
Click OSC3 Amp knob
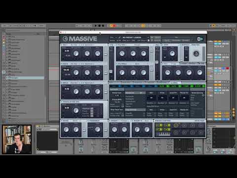(x=98, y=91)
